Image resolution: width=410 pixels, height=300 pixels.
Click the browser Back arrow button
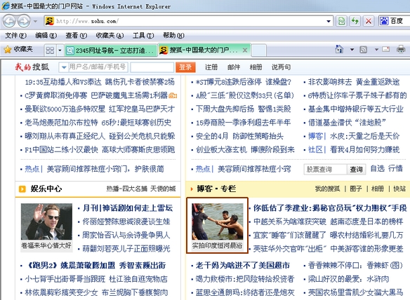coord(9,21)
